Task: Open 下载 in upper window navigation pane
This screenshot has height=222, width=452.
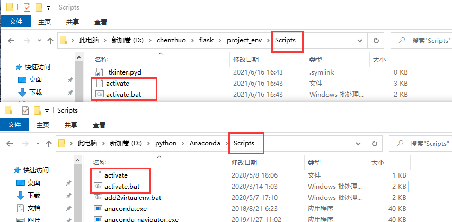Action: coord(35,92)
